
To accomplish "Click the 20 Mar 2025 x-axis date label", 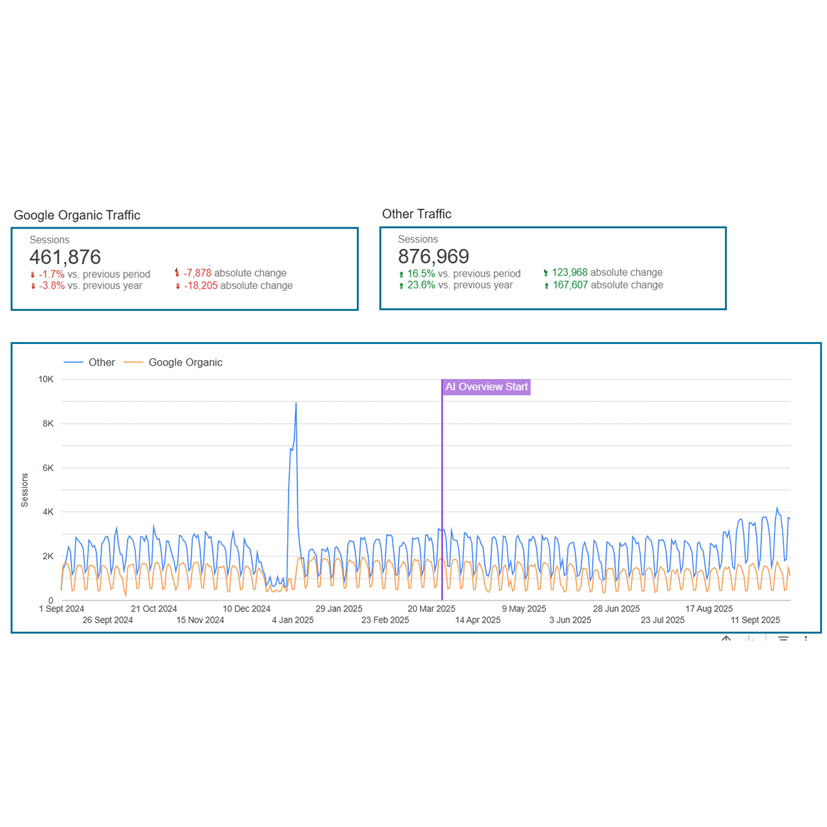I will point(431,609).
